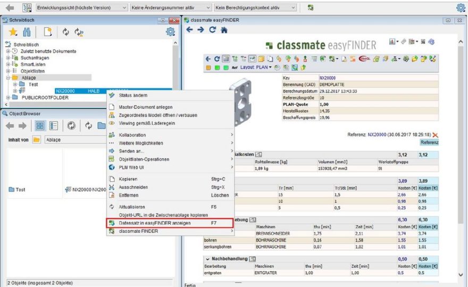
Task: Click Datensatz in easyFINDER anzeigen
Action: 170,223
